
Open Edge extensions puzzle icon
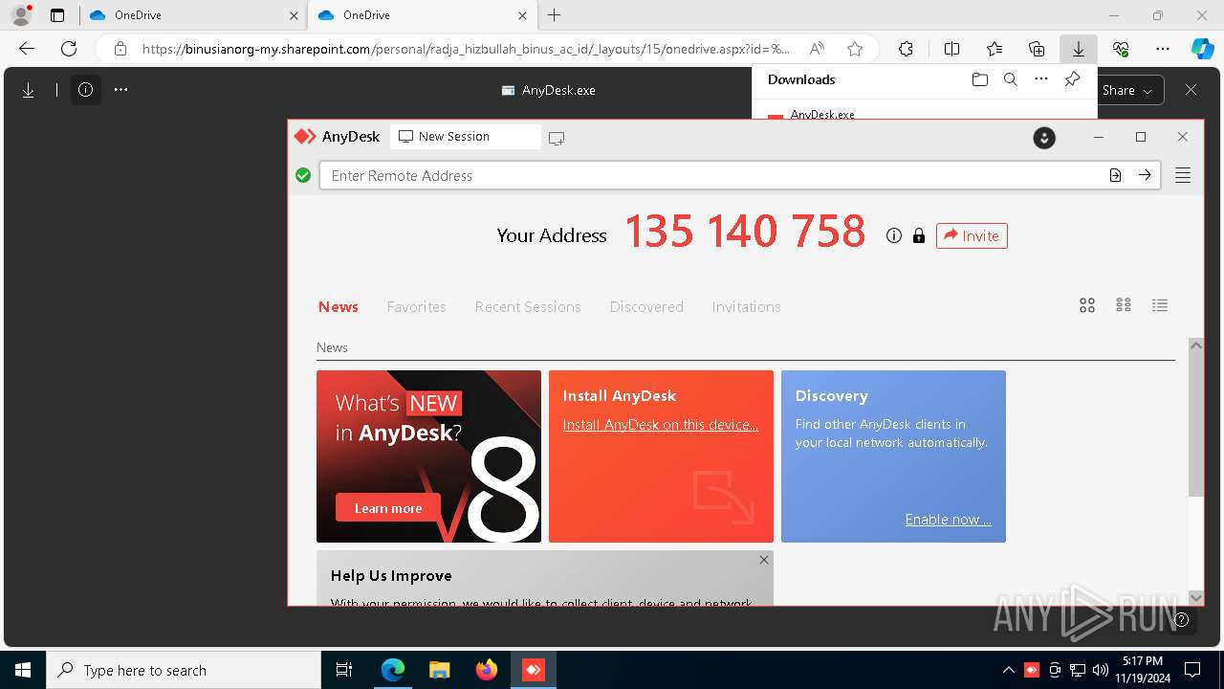coord(906,49)
